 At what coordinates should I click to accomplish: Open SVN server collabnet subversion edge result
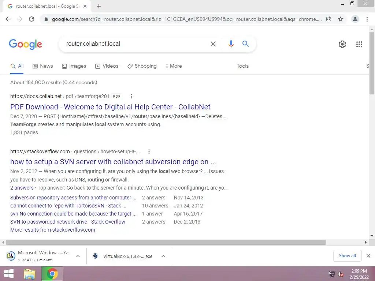(113, 162)
